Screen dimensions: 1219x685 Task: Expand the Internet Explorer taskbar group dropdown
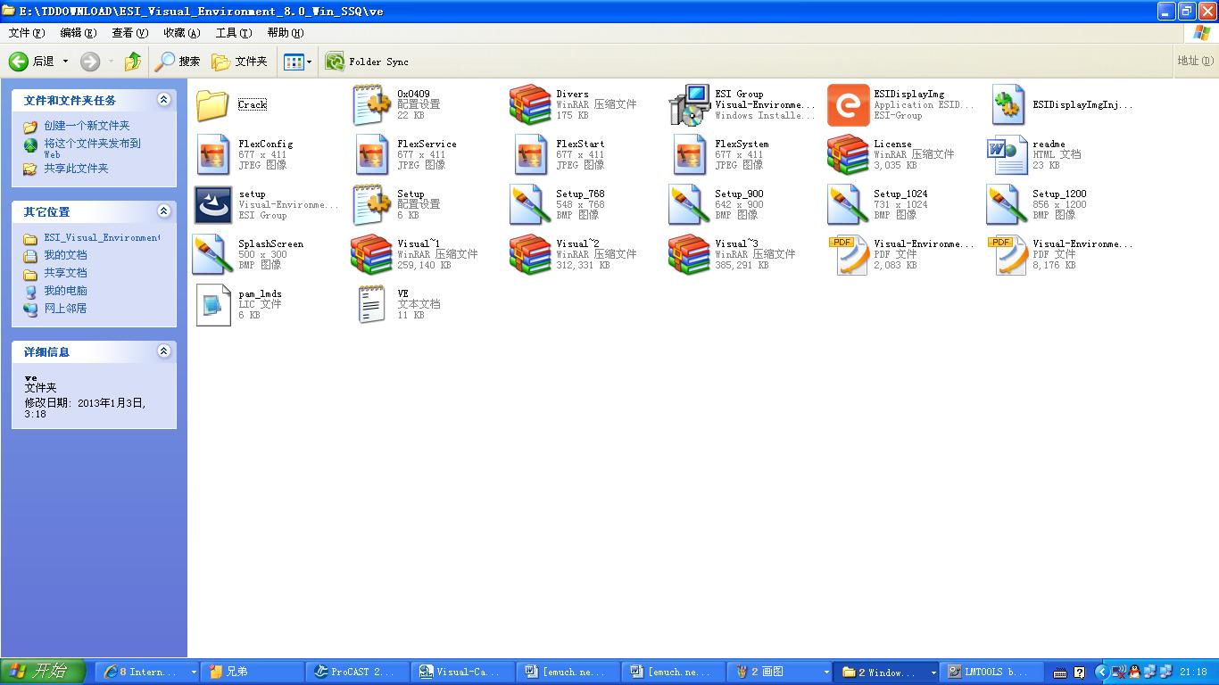coord(194,673)
